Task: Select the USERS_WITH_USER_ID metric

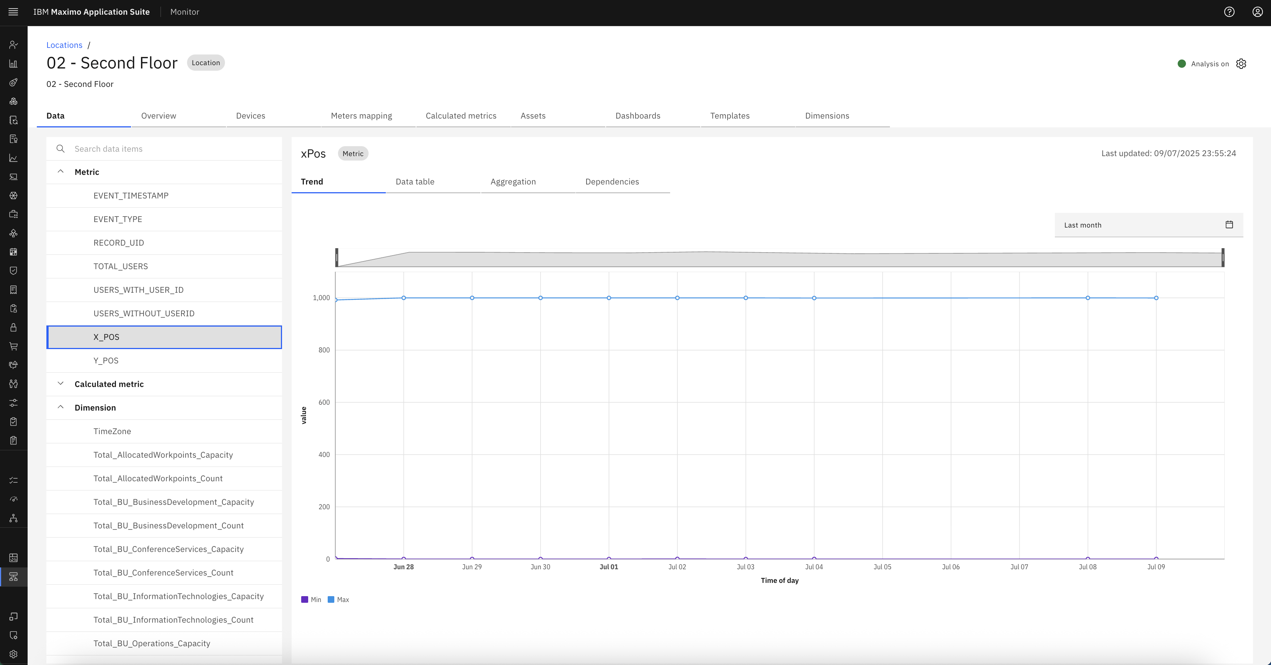Action: point(164,289)
